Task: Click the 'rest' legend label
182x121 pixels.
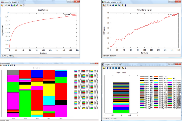Action: tap(174, 78)
